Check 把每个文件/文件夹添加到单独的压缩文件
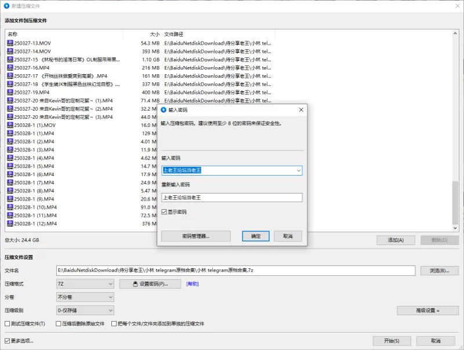464x350 pixels. (x=114, y=324)
